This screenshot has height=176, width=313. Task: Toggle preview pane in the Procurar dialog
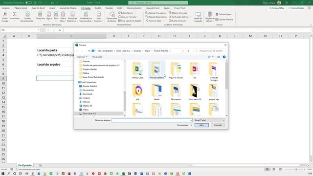[x=218, y=57]
